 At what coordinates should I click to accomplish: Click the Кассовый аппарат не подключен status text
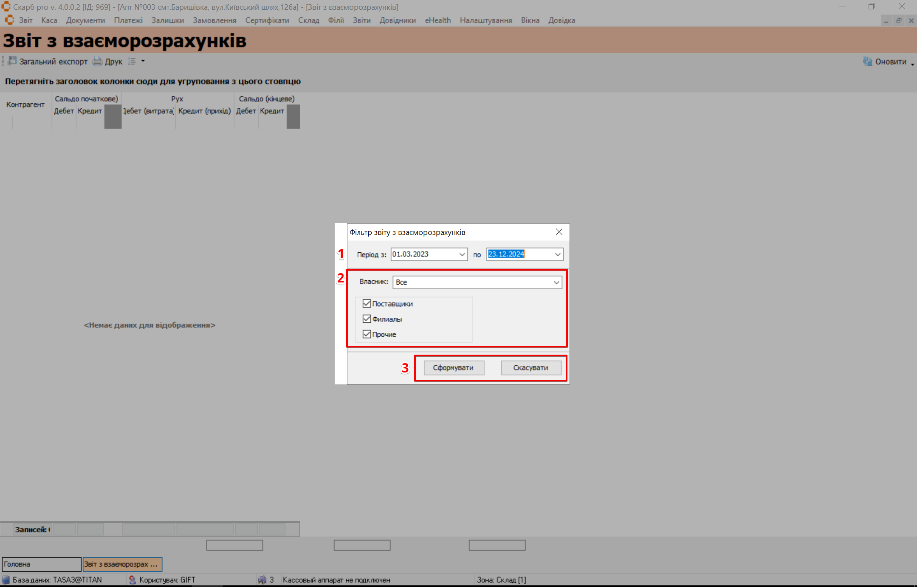point(336,580)
